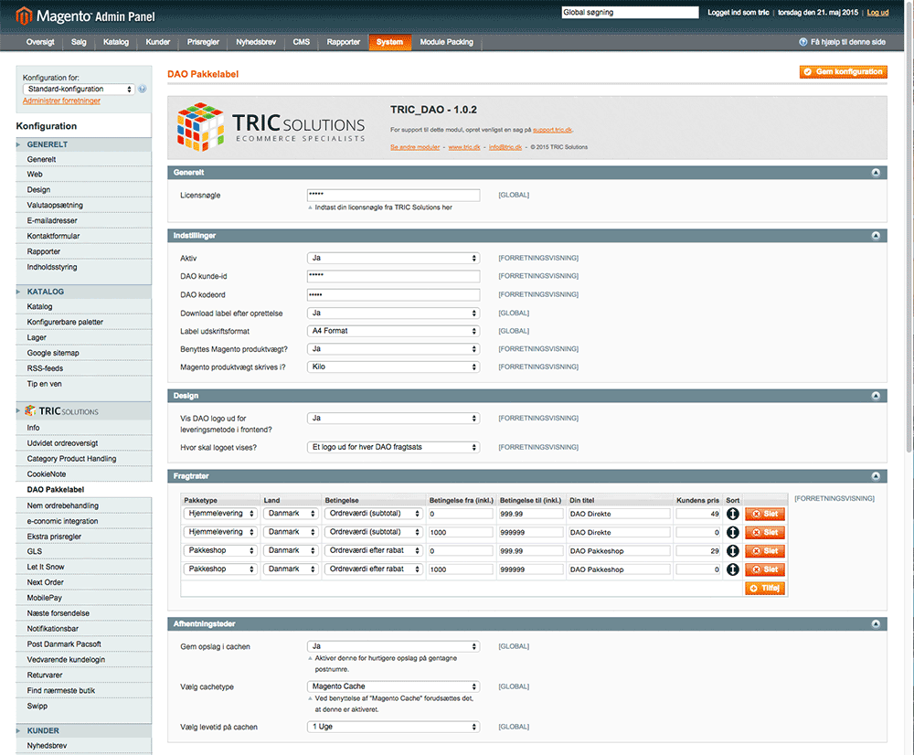Click the Tilføj button below the freight rates
The image size is (914, 755).
765,588
